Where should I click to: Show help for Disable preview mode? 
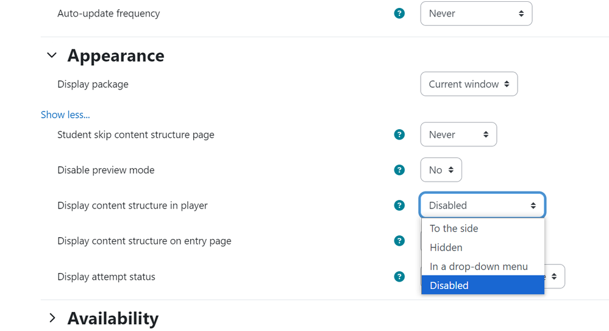point(399,170)
